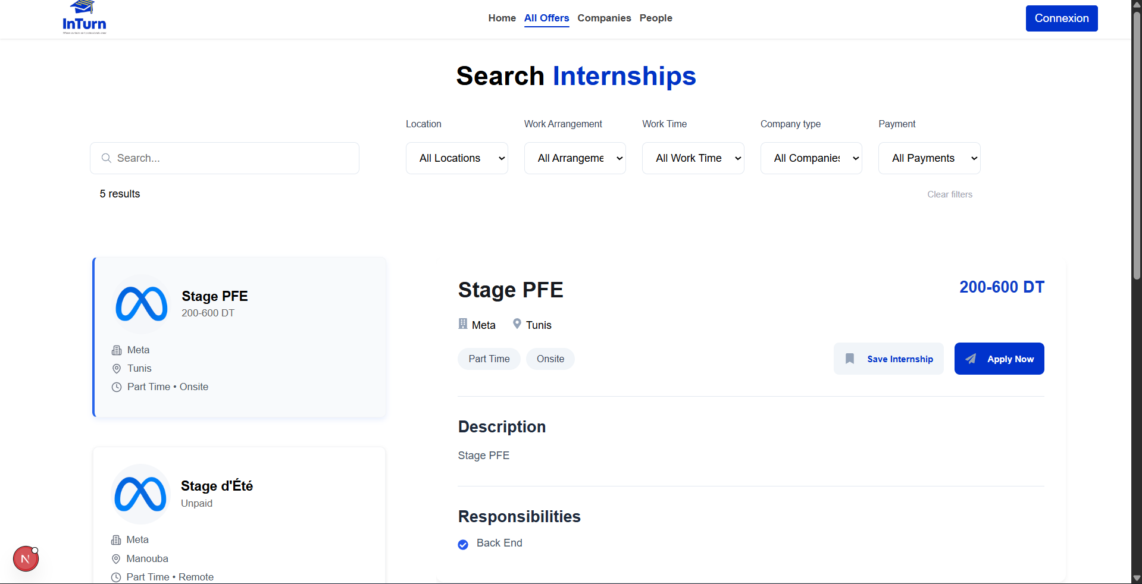1142x584 pixels.
Task: Click the location pin icon beside Tunis heading
Action: (517, 324)
